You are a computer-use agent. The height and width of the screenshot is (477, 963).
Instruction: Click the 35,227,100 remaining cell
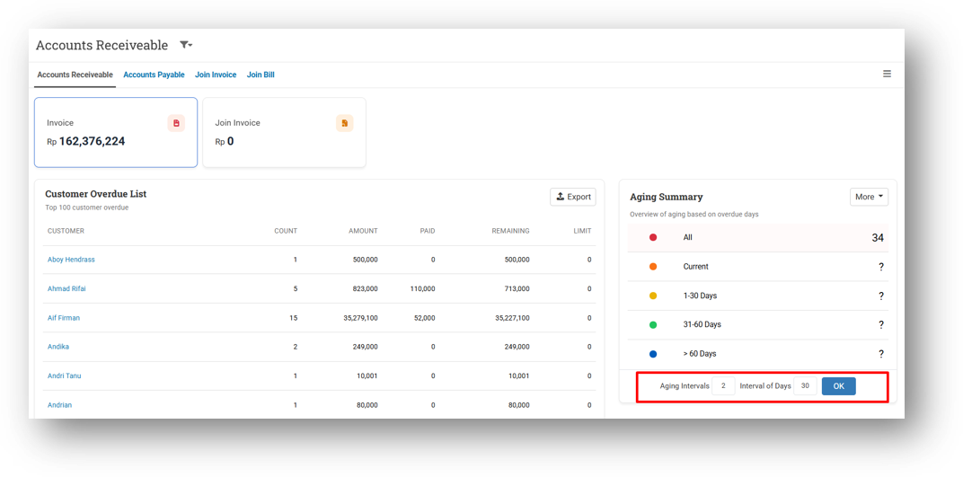tap(512, 318)
